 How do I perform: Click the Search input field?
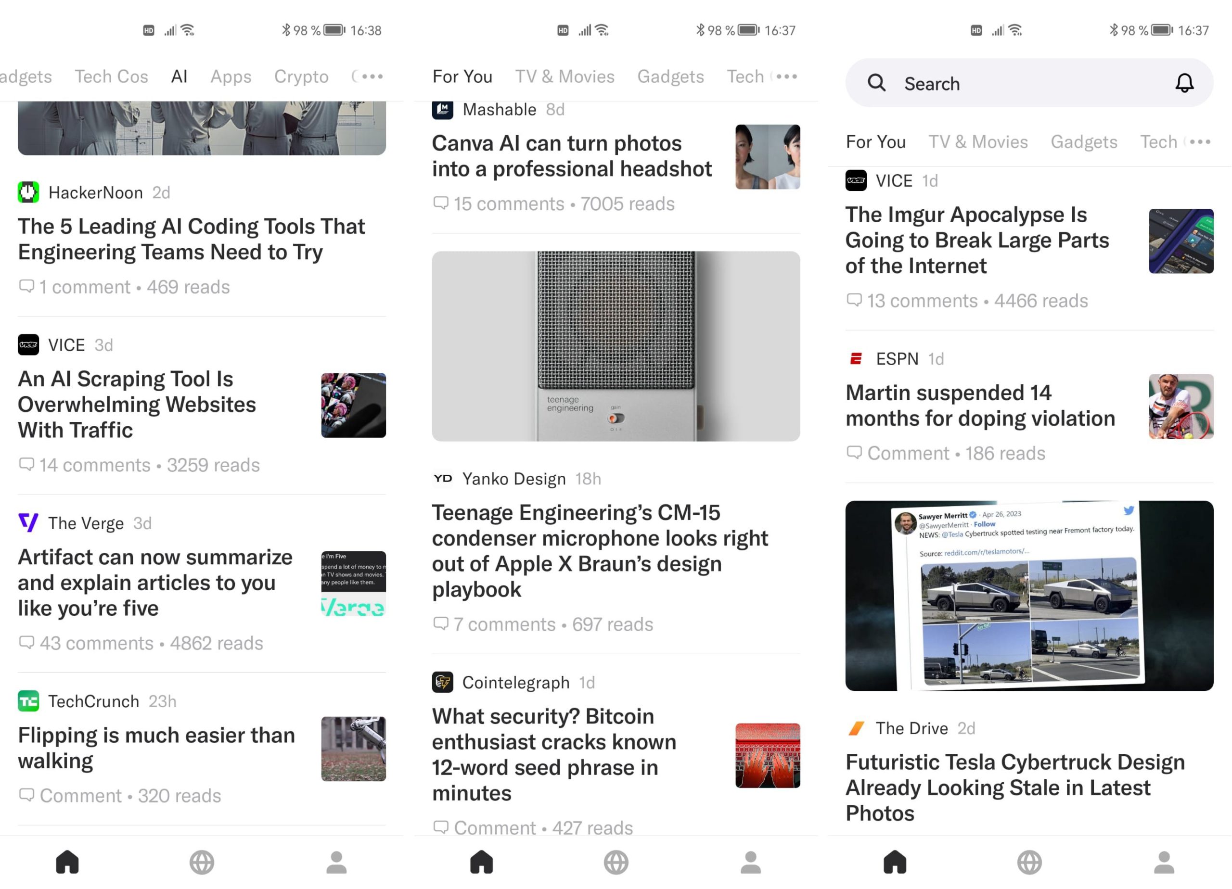pos(1029,83)
